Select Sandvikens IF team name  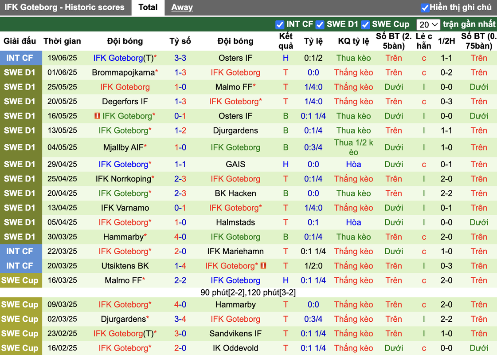pyautogui.click(x=235, y=334)
